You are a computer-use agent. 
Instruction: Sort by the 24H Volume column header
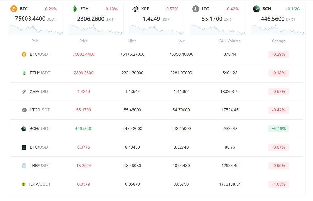click(230, 41)
